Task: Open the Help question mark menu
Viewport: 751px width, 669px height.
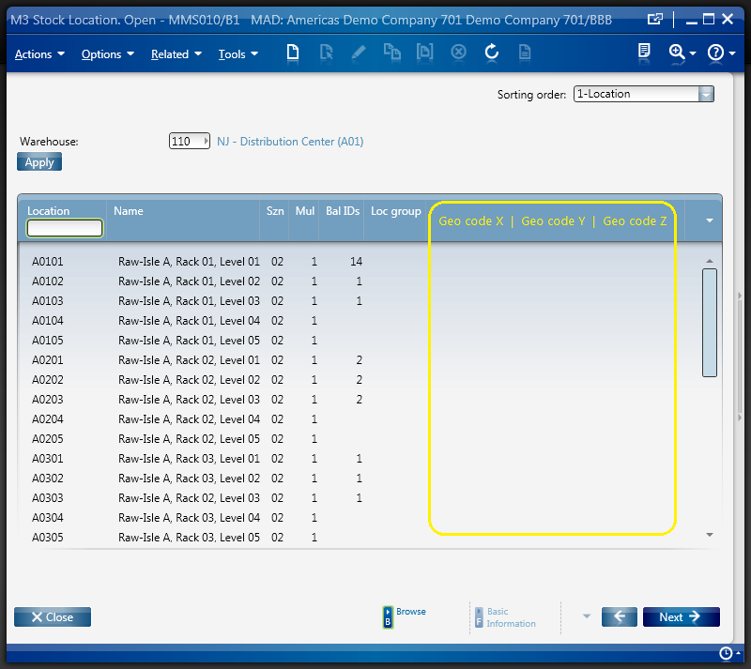Action: 715,53
